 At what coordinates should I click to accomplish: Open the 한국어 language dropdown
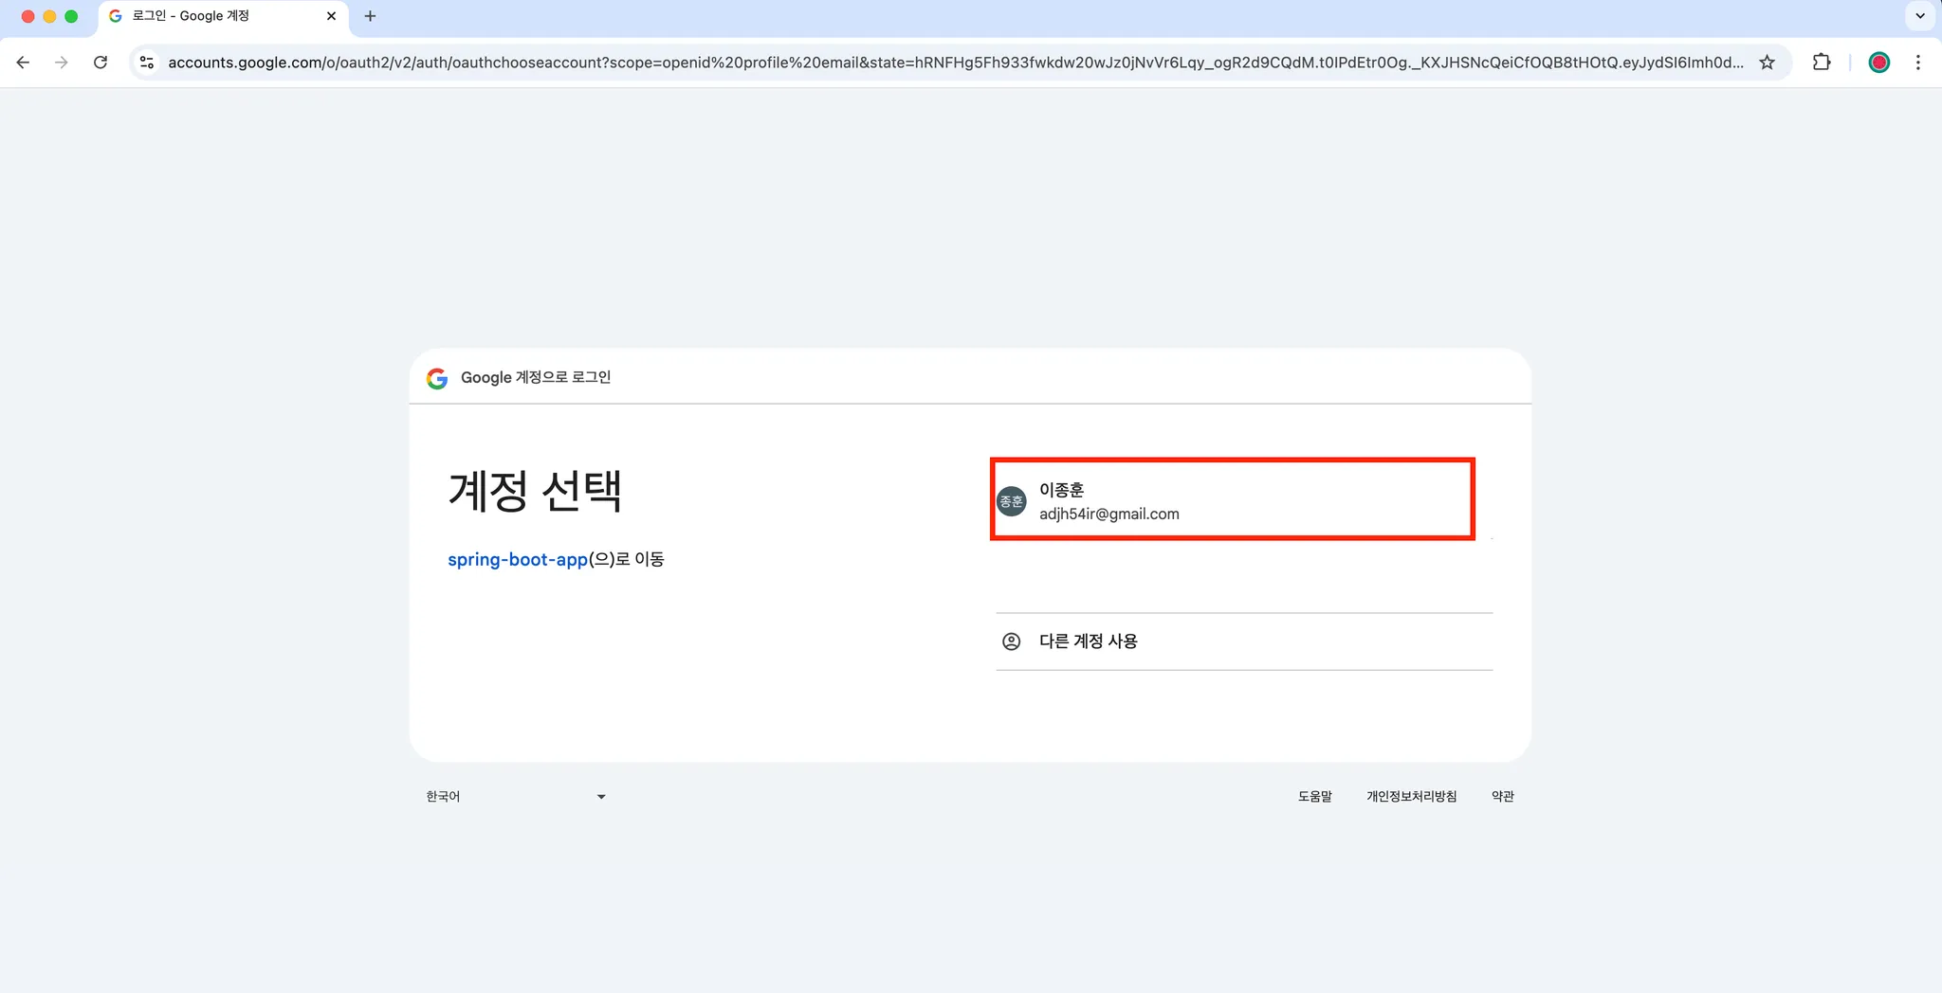515,797
